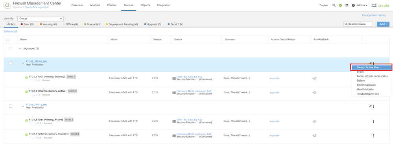Click the Cisco SECURE logo
The height and width of the screenshot is (145, 393).
(x=380, y=5)
